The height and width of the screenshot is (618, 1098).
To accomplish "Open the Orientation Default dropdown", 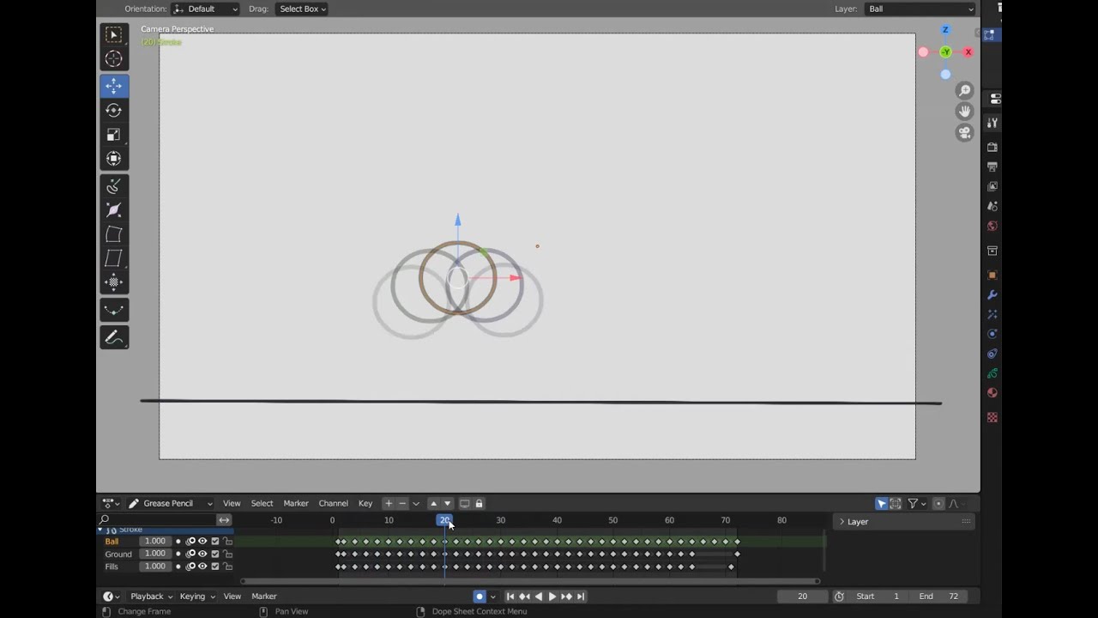I will click(x=205, y=9).
